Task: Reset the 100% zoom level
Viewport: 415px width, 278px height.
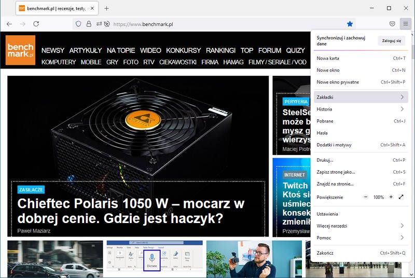Action: pos(379,197)
